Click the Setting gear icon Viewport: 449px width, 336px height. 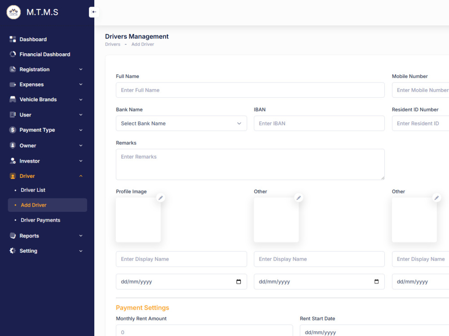pos(13,251)
